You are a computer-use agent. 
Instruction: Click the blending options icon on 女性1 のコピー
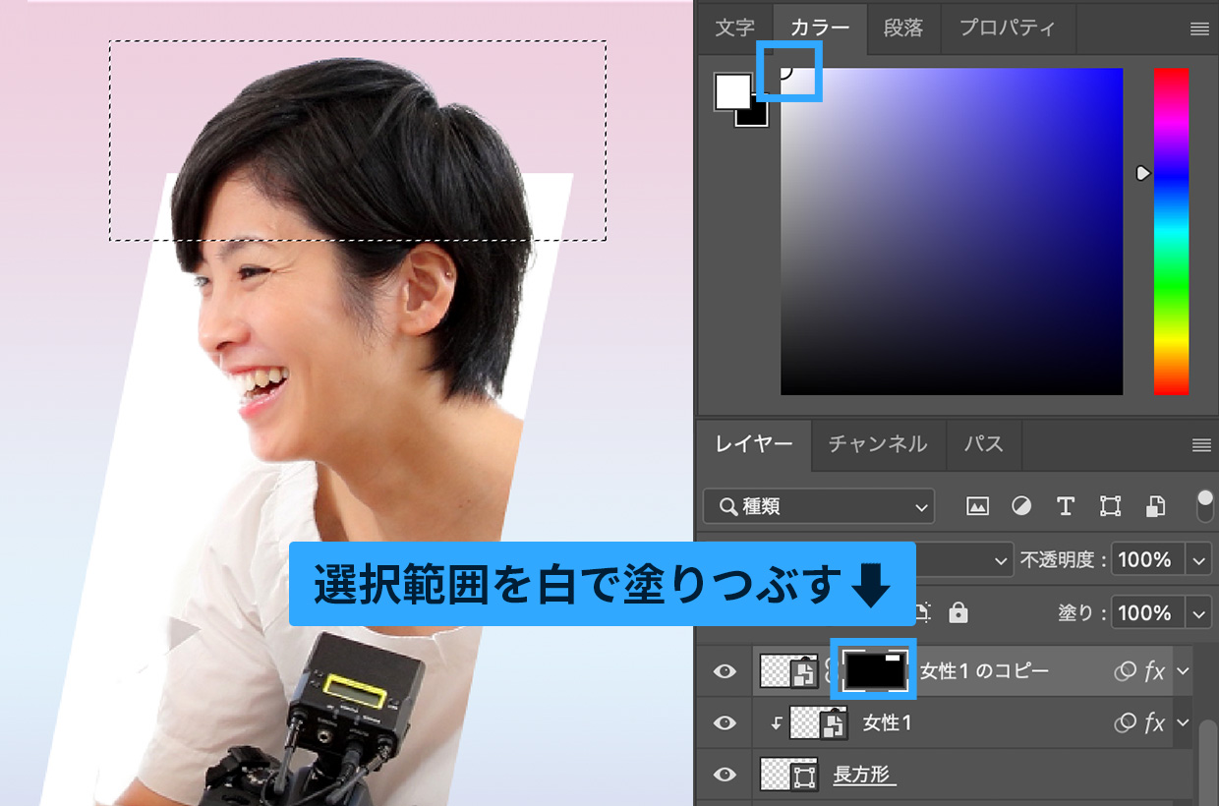[1125, 671]
